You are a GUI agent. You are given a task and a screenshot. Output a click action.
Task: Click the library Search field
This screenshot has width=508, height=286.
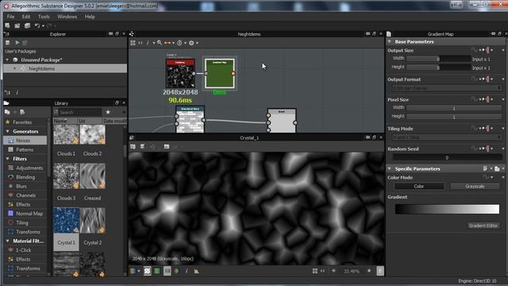click(80, 112)
